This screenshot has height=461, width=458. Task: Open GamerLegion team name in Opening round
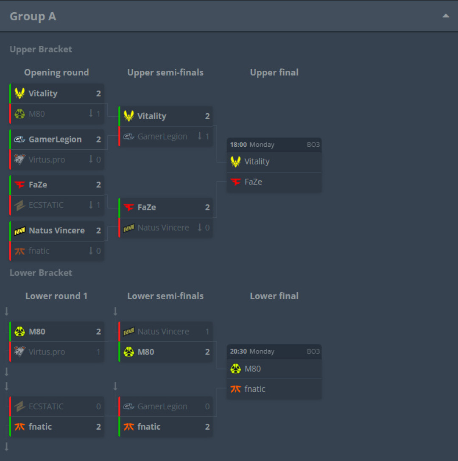click(x=55, y=140)
